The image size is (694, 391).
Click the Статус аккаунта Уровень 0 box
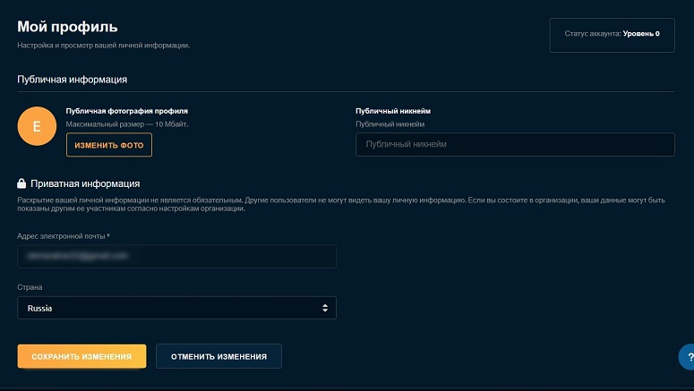[613, 35]
